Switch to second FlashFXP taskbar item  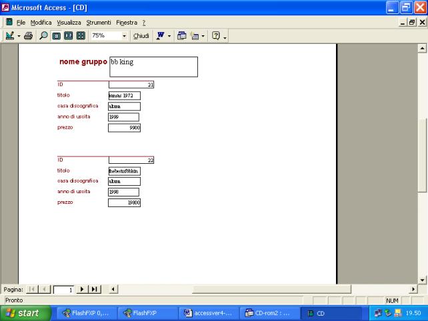point(147,313)
